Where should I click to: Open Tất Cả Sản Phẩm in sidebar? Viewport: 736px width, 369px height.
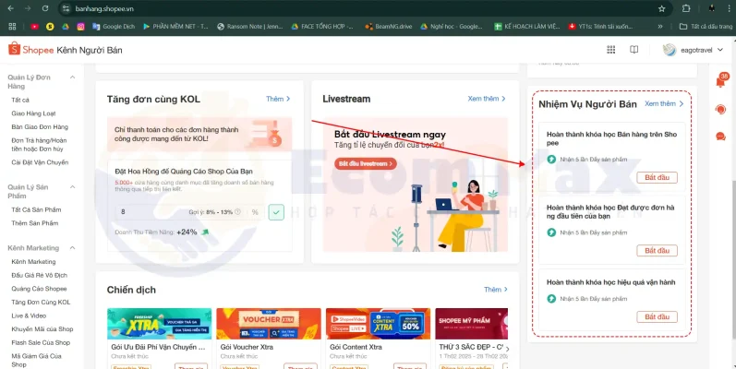tap(36, 209)
